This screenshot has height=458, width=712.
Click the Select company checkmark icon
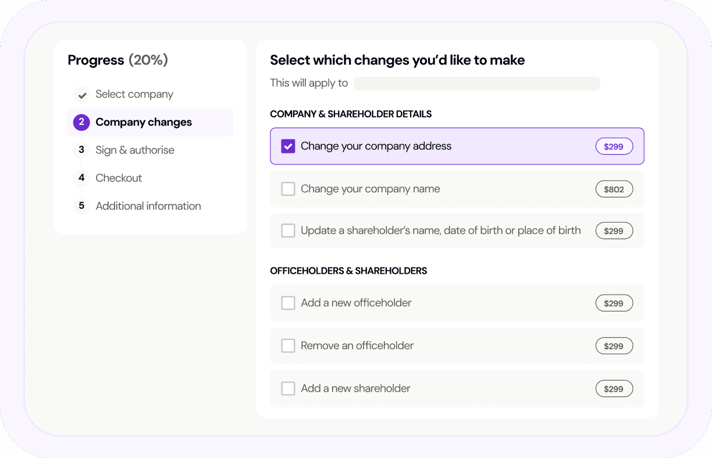tap(81, 95)
